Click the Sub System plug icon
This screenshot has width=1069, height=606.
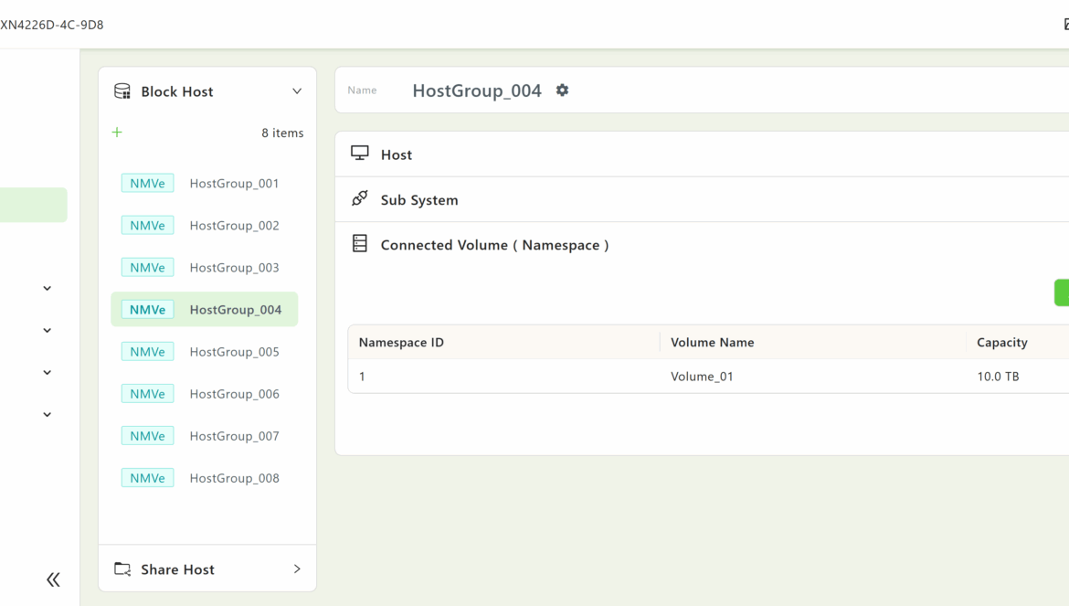(360, 199)
